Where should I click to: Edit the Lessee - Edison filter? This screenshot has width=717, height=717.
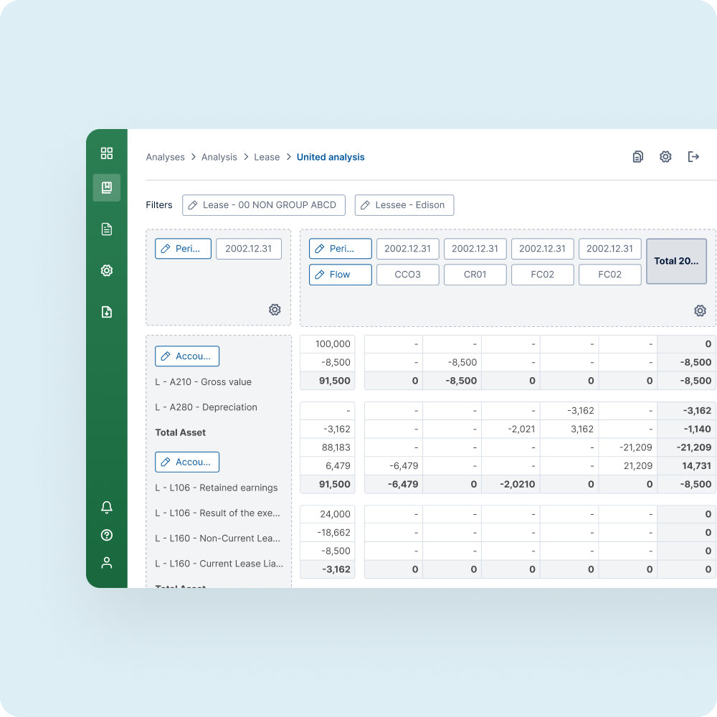point(404,205)
